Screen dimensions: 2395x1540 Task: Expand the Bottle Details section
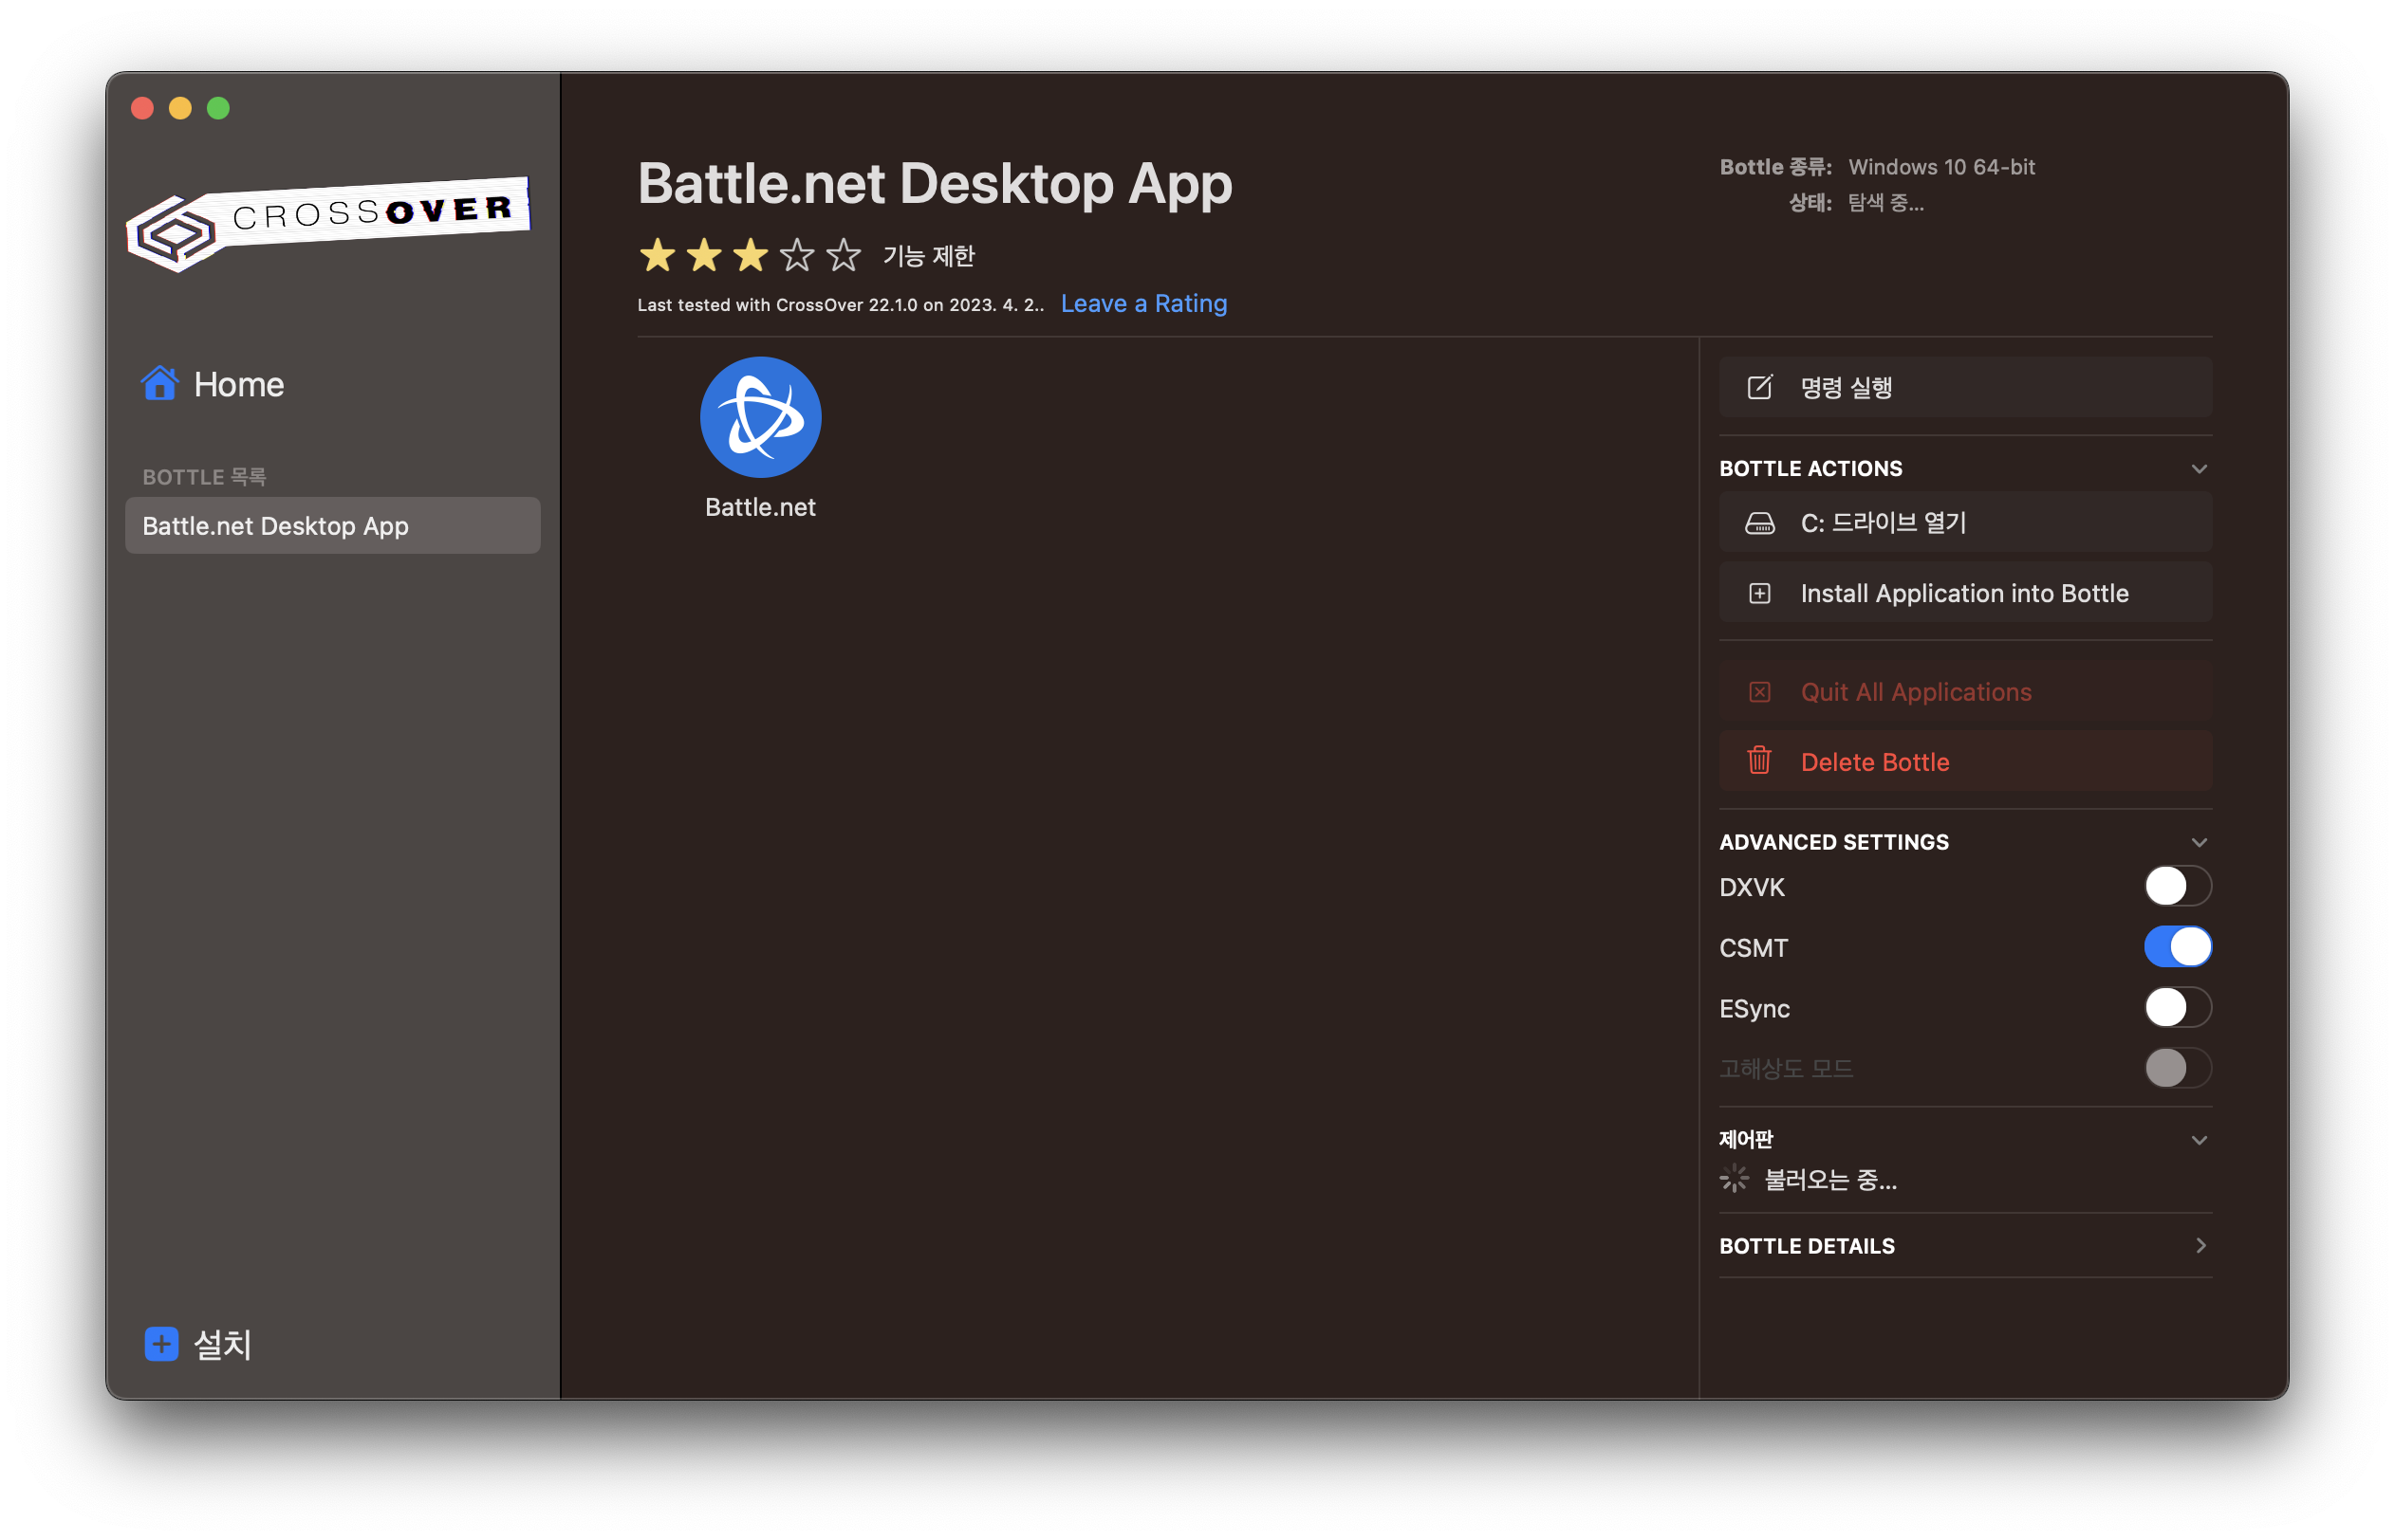tap(2199, 1246)
